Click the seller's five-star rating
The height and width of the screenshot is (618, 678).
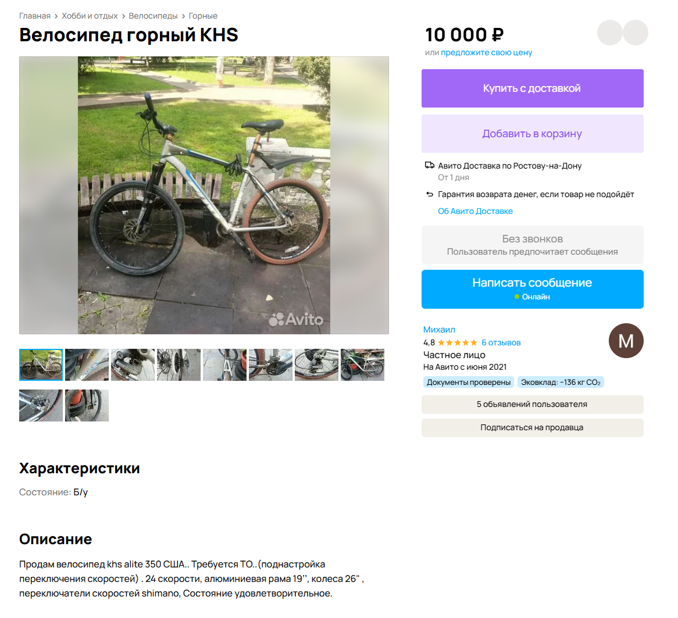click(458, 342)
